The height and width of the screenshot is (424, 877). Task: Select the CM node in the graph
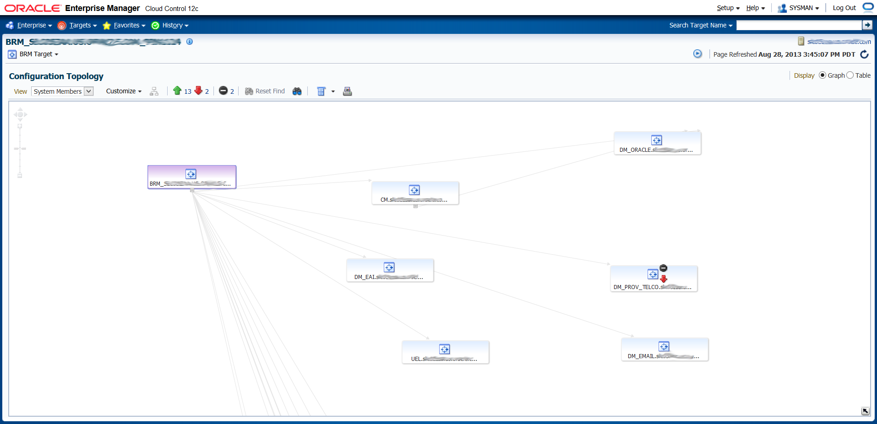(x=415, y=193)
